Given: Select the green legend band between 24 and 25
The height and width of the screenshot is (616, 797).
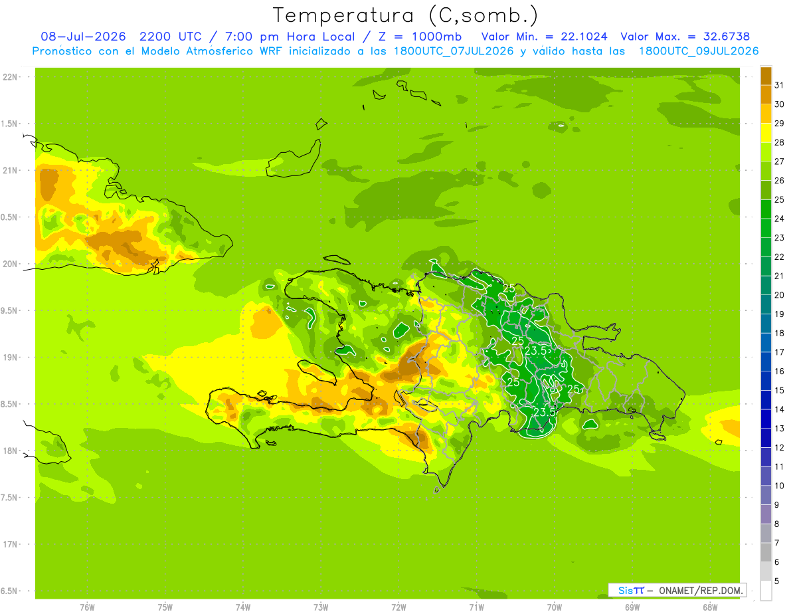Looking at the screenshot, I should (x=766, y=209).
